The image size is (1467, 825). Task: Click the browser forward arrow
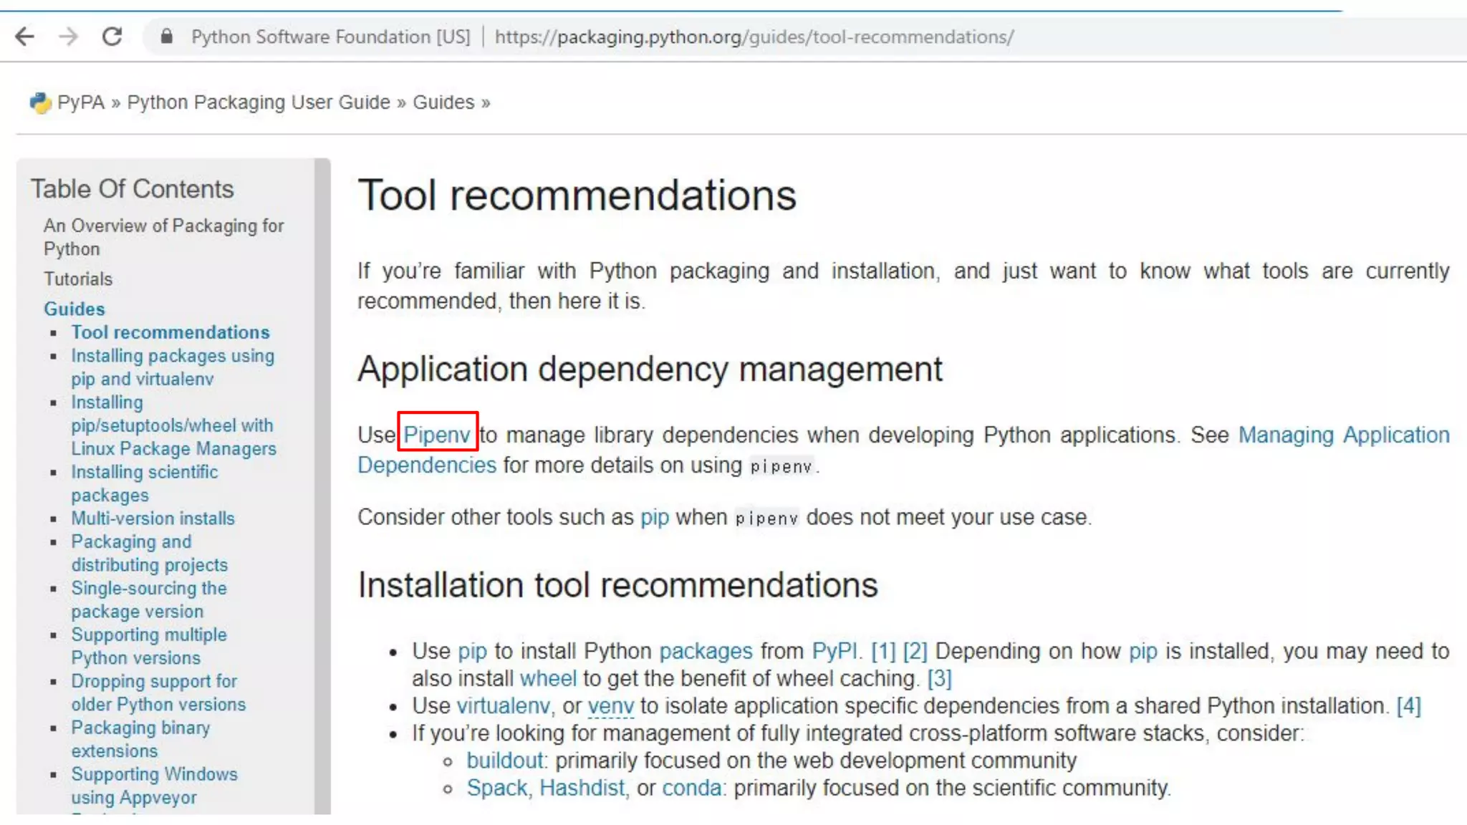[68, 37]
